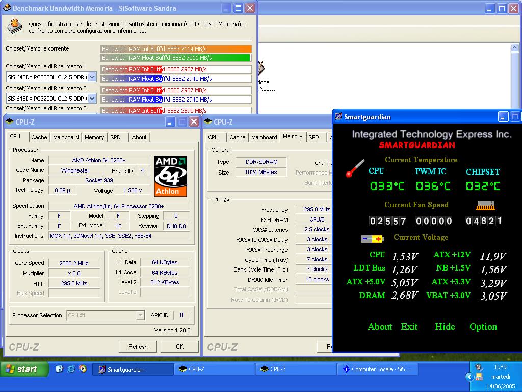Click the scroll up arrow in background window

click(514, 47)
